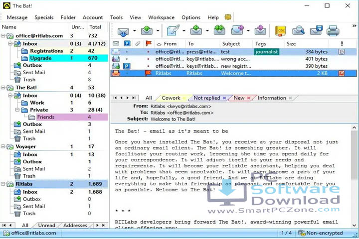Create a new message with the pen icon
This screenshot has width=359, height=239.
pyautogui.click(x=173, y=30)
